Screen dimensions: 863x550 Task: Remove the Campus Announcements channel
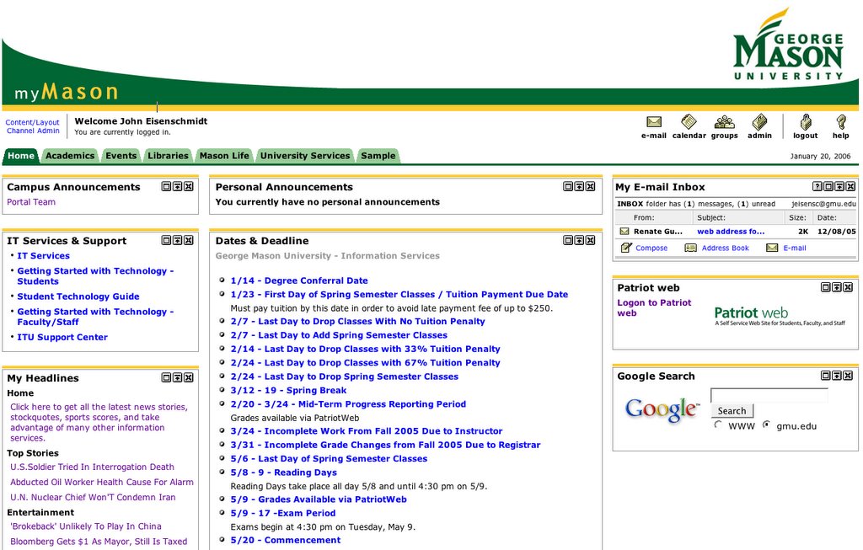pos(188,186)
